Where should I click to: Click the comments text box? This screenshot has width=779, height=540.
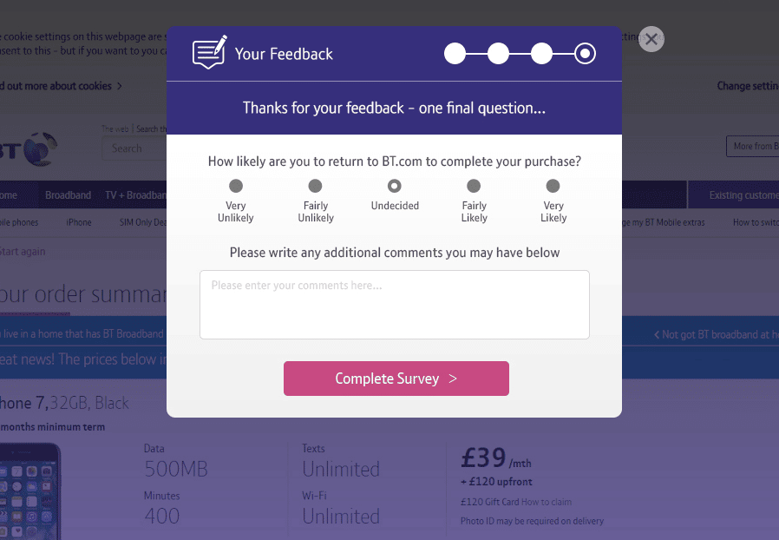tap(395, 304)
